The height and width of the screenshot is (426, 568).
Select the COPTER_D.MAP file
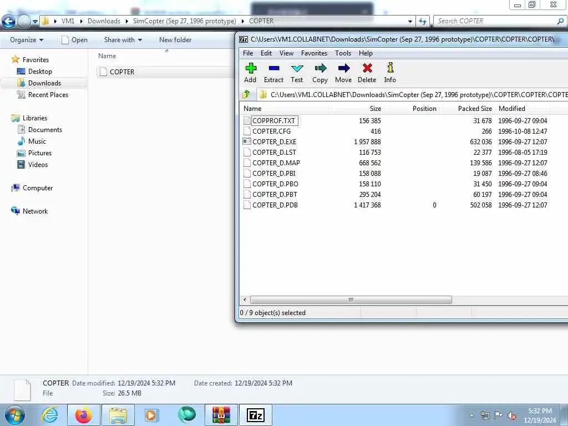coord(276,163)
